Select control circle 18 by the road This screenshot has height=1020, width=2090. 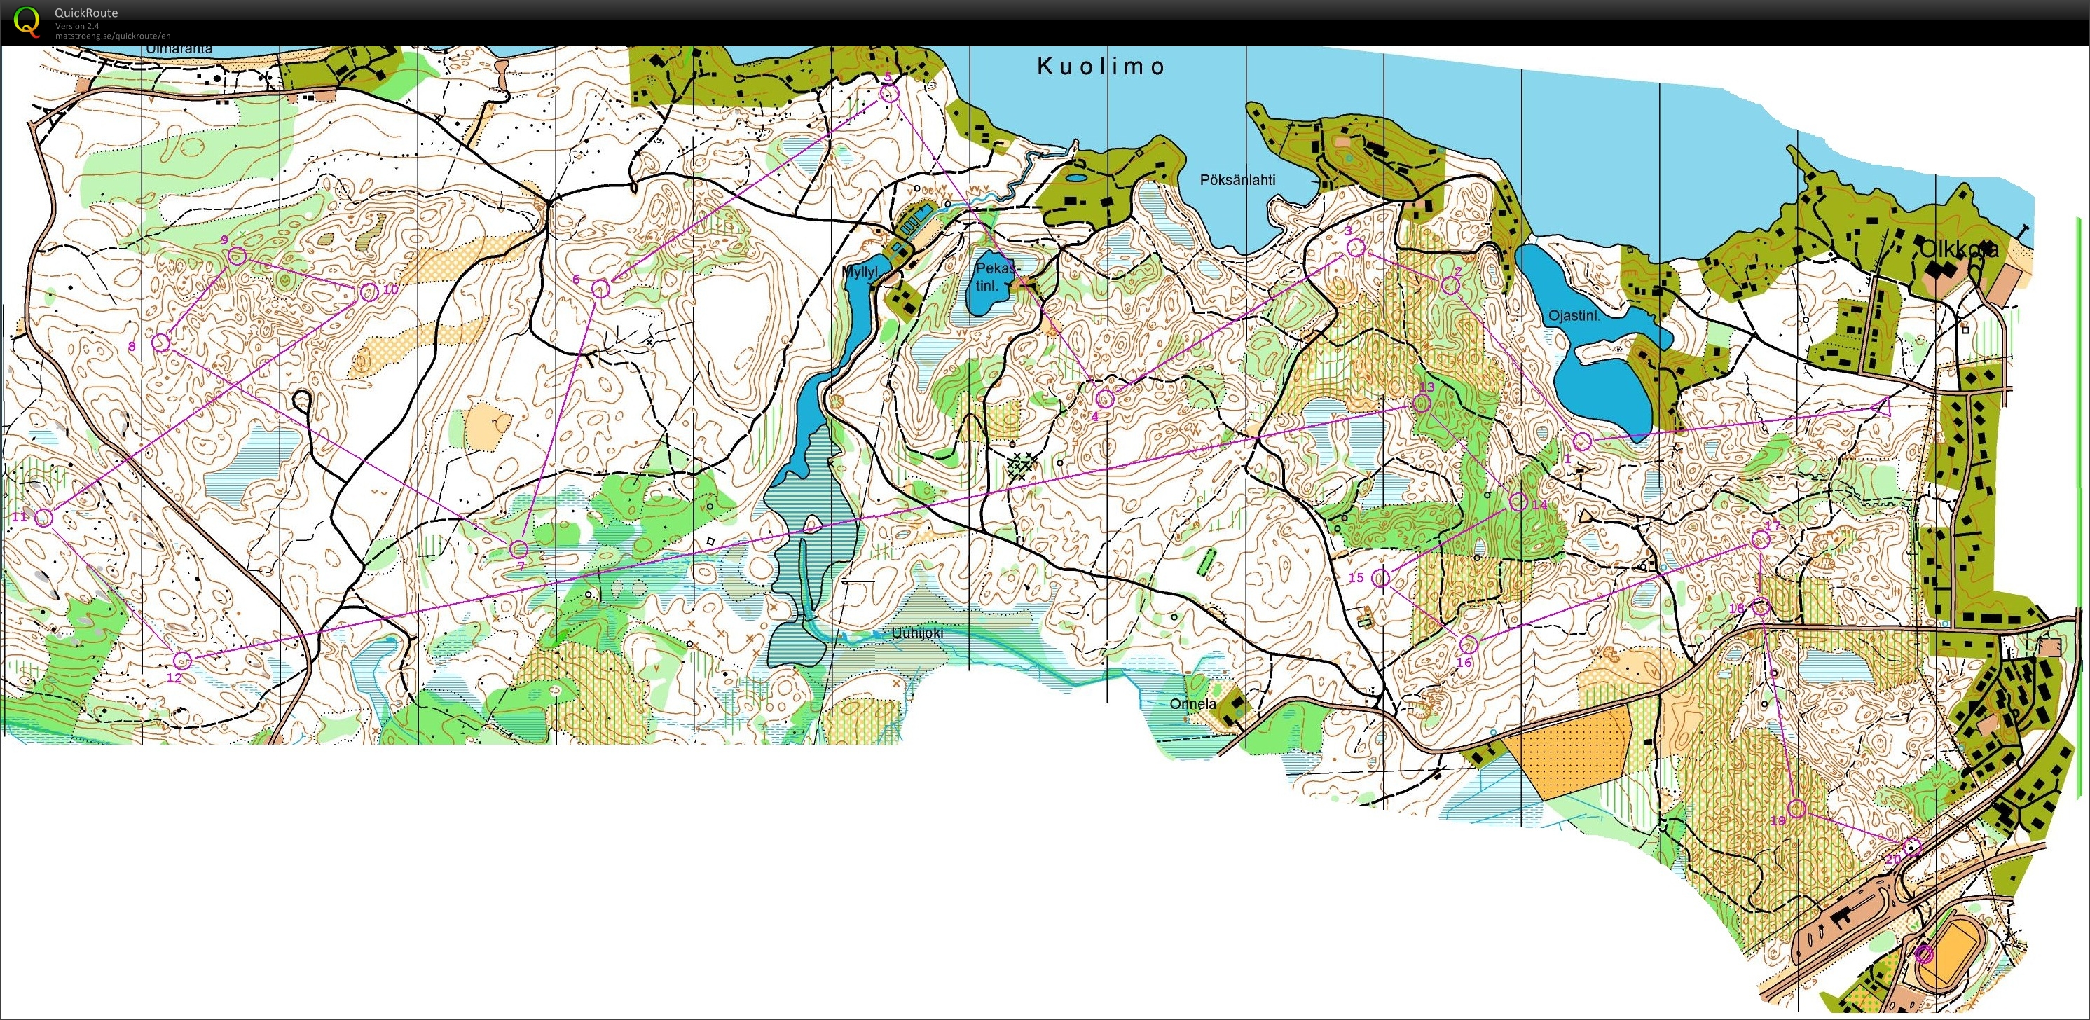1761,606
